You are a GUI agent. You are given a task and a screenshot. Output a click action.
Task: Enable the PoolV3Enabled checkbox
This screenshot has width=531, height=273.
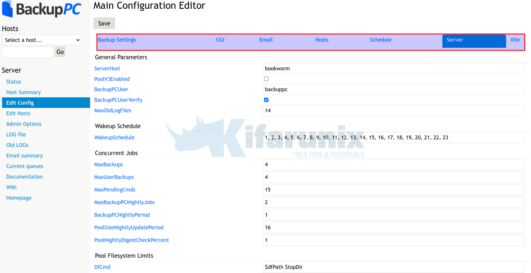[266, 79]
